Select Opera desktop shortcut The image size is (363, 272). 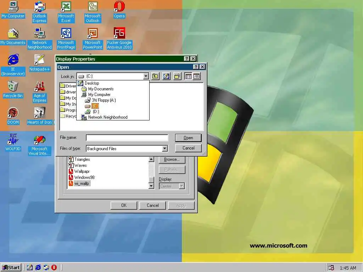point(119,10)
